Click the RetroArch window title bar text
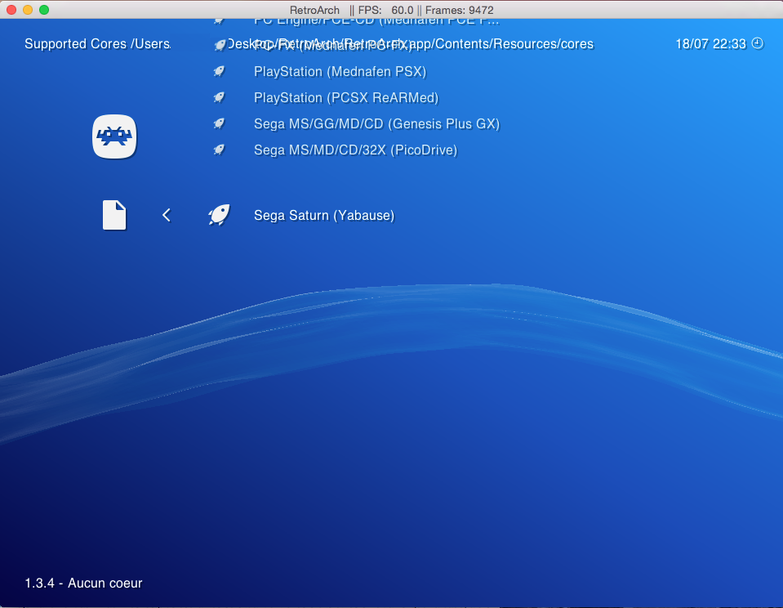Viewport: 783px width, 608px height. tap(392, 10)
